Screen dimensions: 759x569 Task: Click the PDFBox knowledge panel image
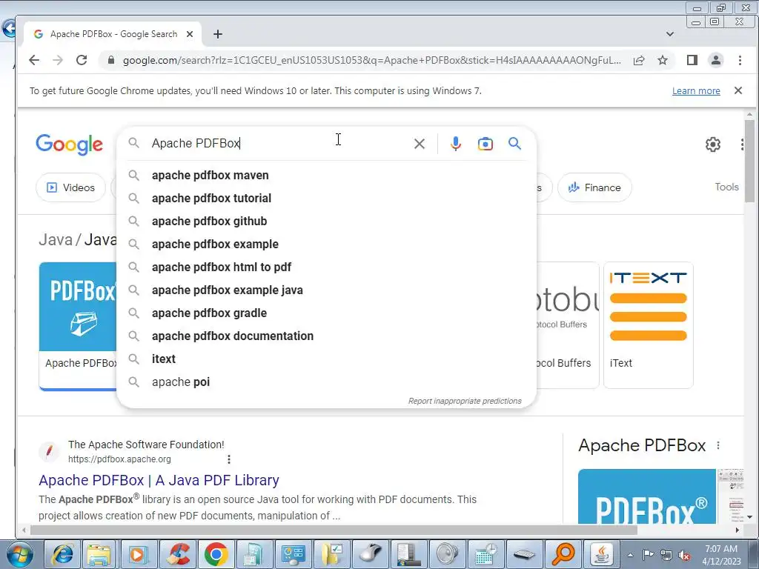pos(646,496)
